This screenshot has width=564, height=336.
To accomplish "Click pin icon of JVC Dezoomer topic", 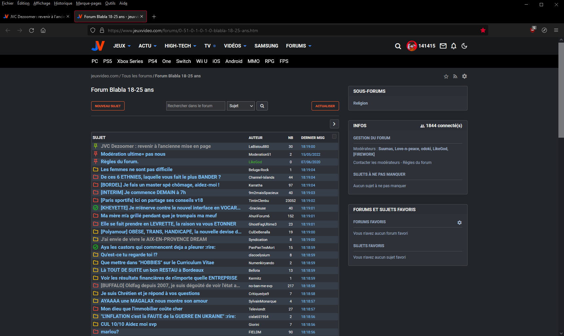I will pyautogui.click(x=95, y=146).
